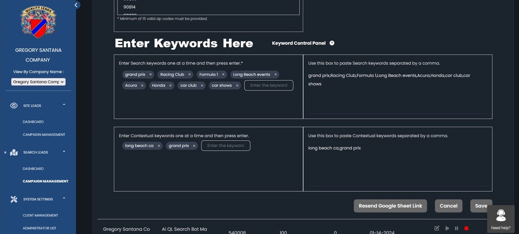Click the Keyword Control Panel help icon
The image size is (519, 234).
point(332,43)
